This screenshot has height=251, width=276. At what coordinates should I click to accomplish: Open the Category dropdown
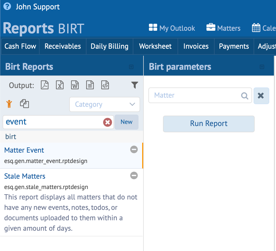point(105,104)
